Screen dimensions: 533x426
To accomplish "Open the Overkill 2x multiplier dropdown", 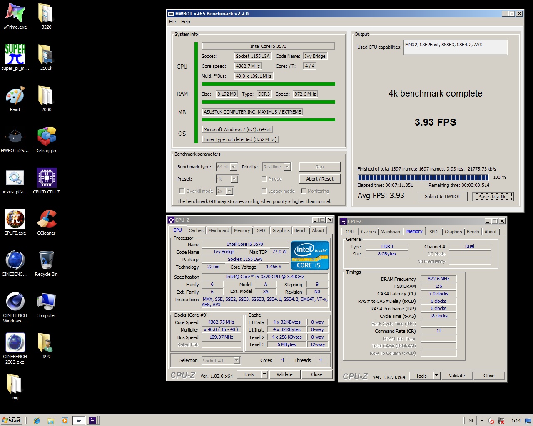I will pyautogui.click(x=229, y=191).
